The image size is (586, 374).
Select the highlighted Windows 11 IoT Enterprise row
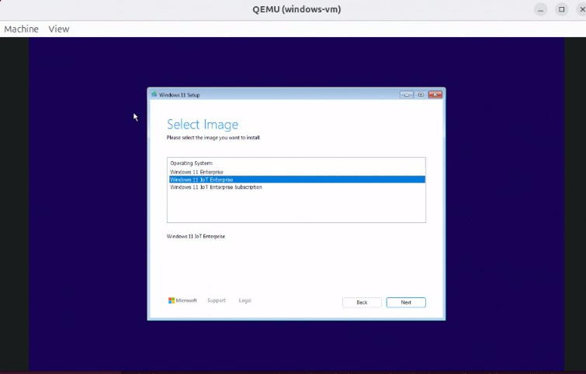[297, 180]
